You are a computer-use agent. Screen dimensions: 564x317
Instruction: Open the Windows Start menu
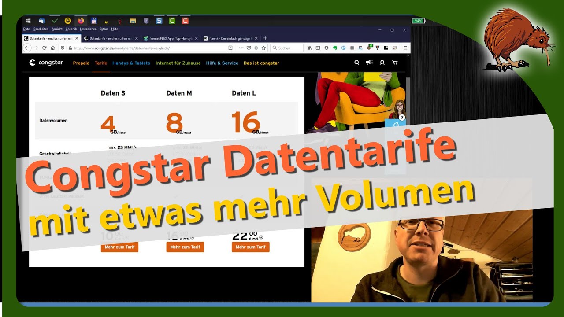pyautogui.click(x=28, y=21)
